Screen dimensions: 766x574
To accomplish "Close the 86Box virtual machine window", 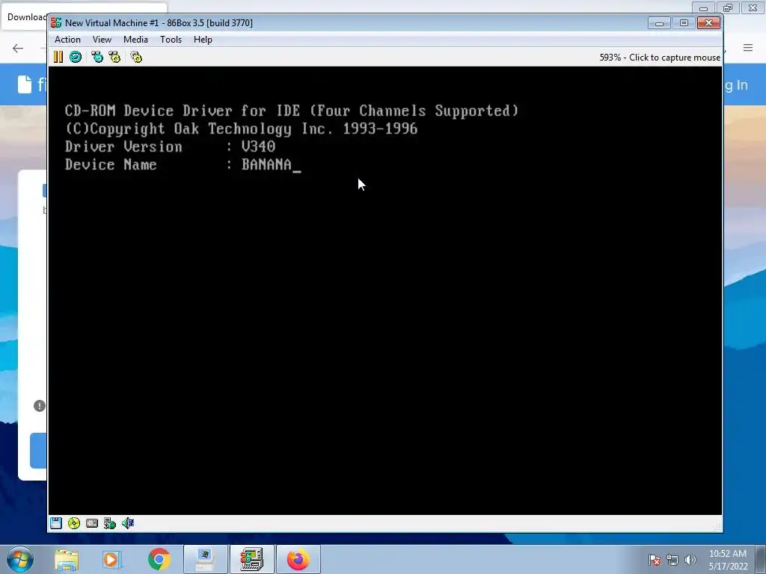I will click(x=708, y=23).
